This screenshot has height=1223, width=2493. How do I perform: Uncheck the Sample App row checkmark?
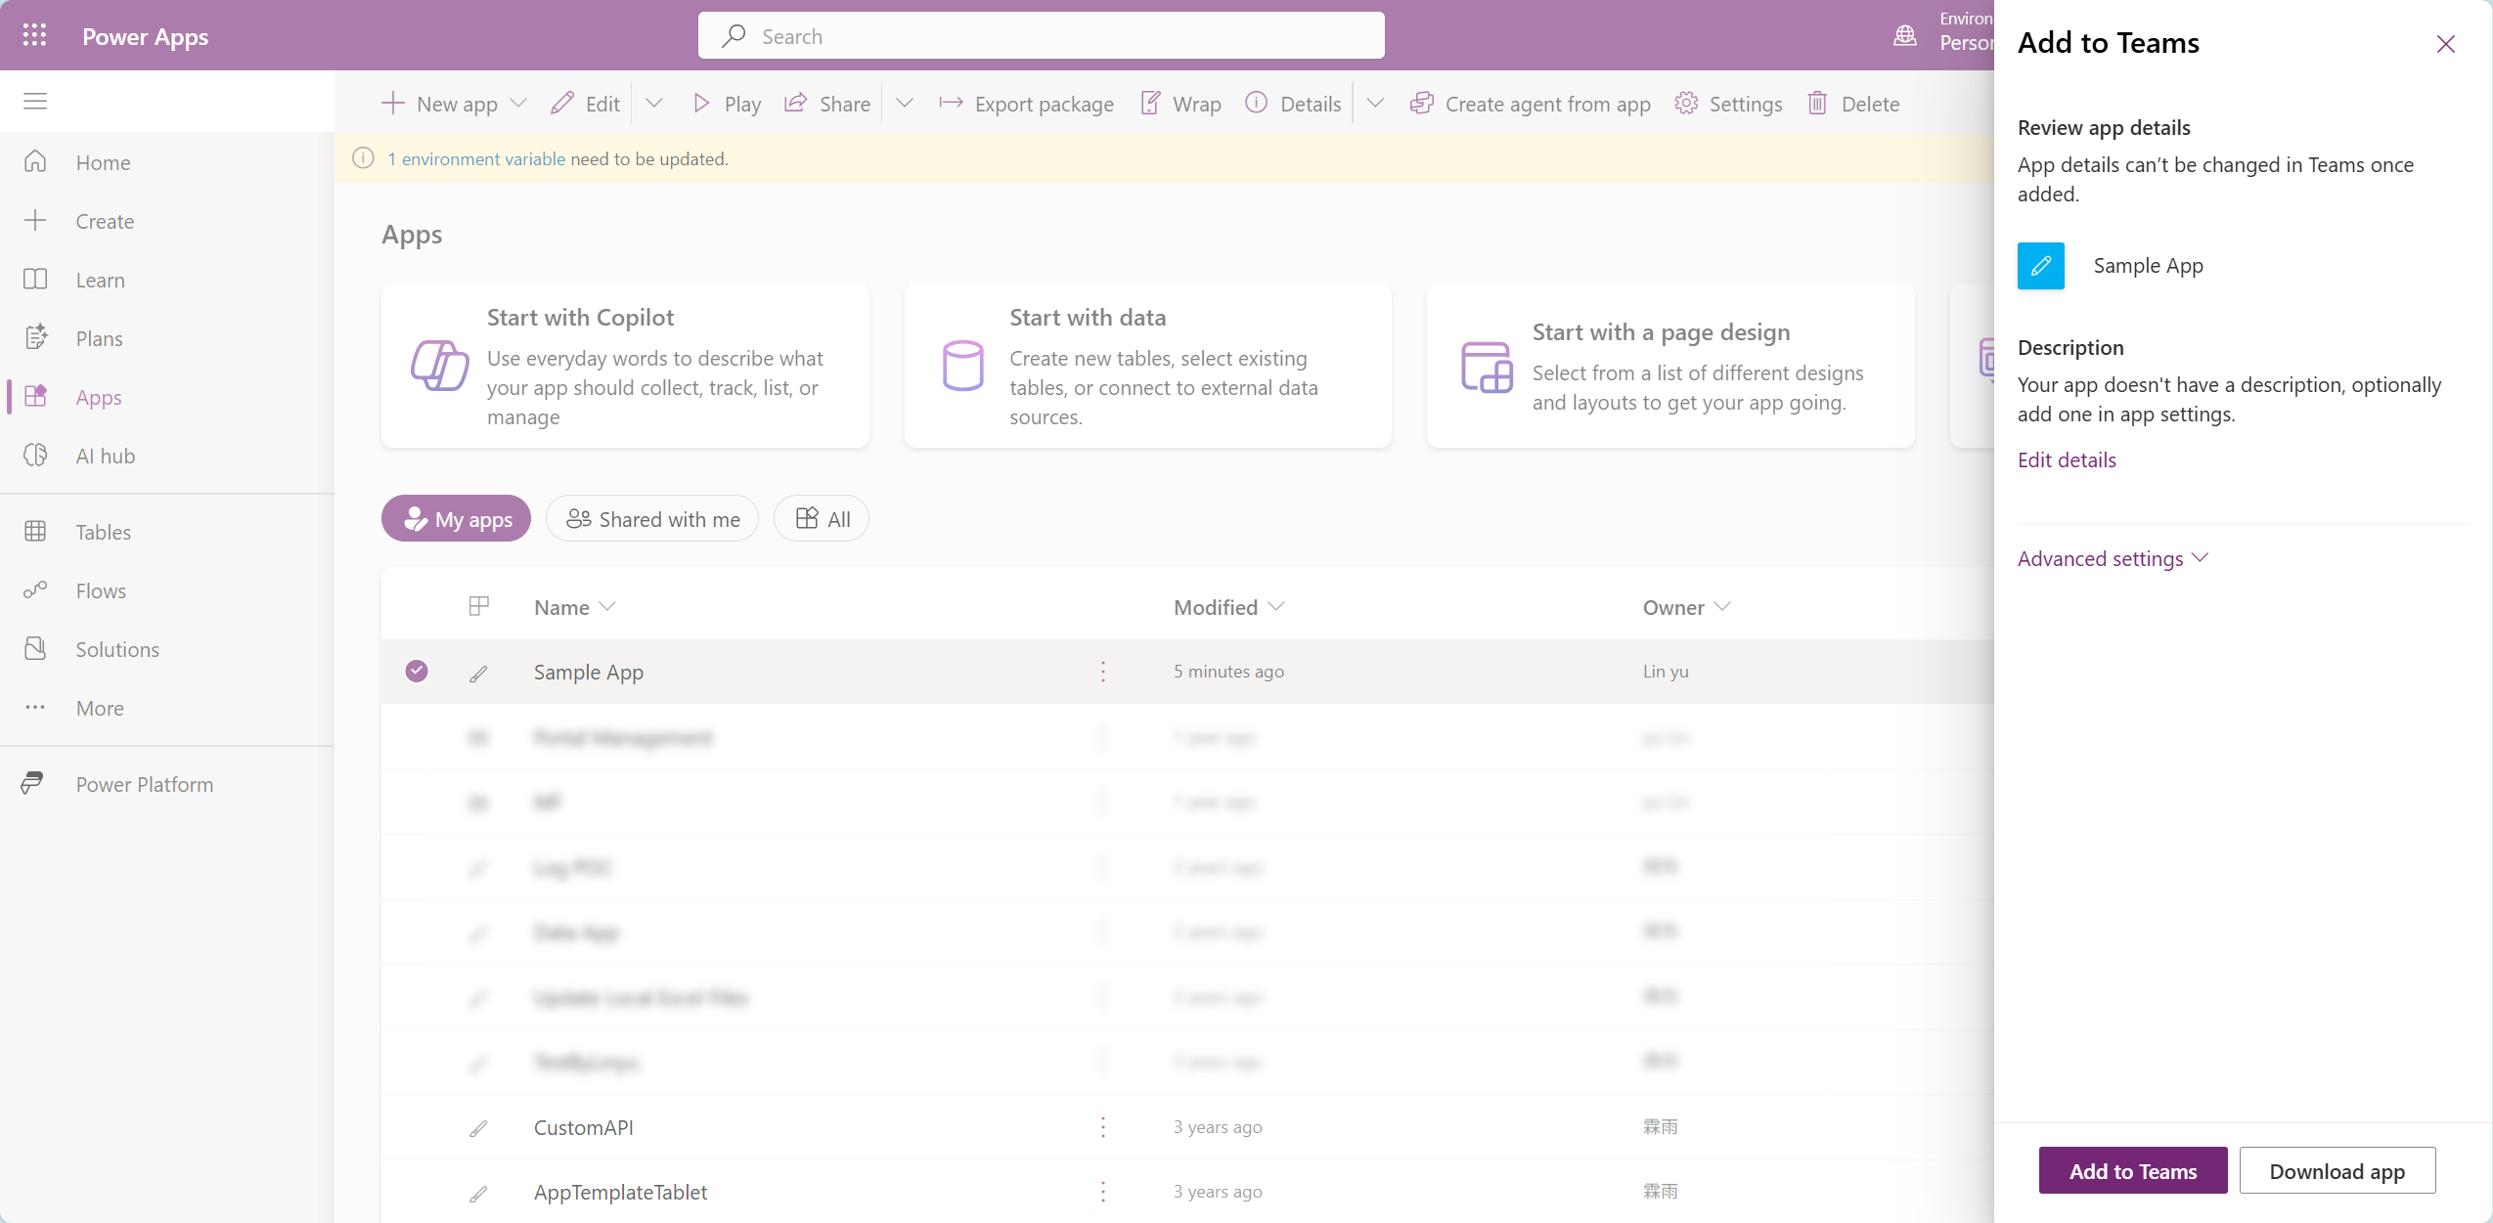tap(417, 672)
